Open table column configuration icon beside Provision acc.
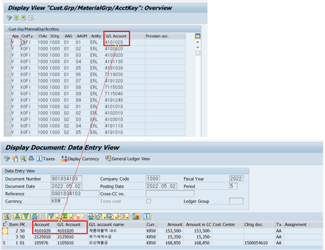 tap(198, 36)
